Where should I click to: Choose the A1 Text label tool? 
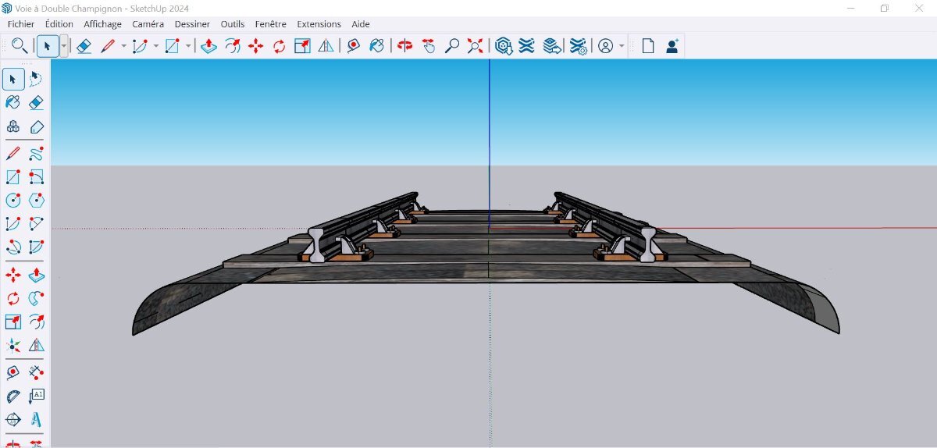tap(36, 396)
